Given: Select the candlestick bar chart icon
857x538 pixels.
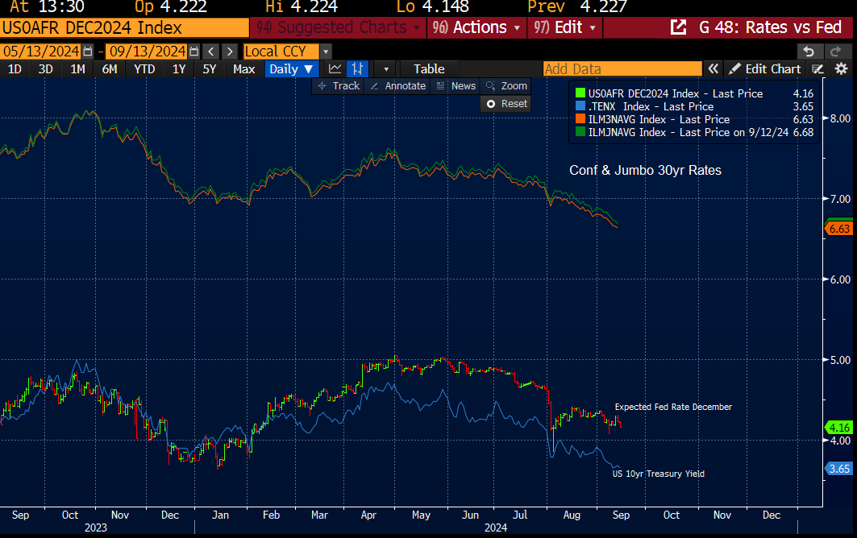Looking at the screenshot, I should click(x=358, y=69).
